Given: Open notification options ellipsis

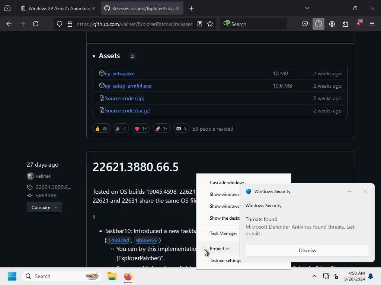Looking at the screenshot, I should click(350, 191).
